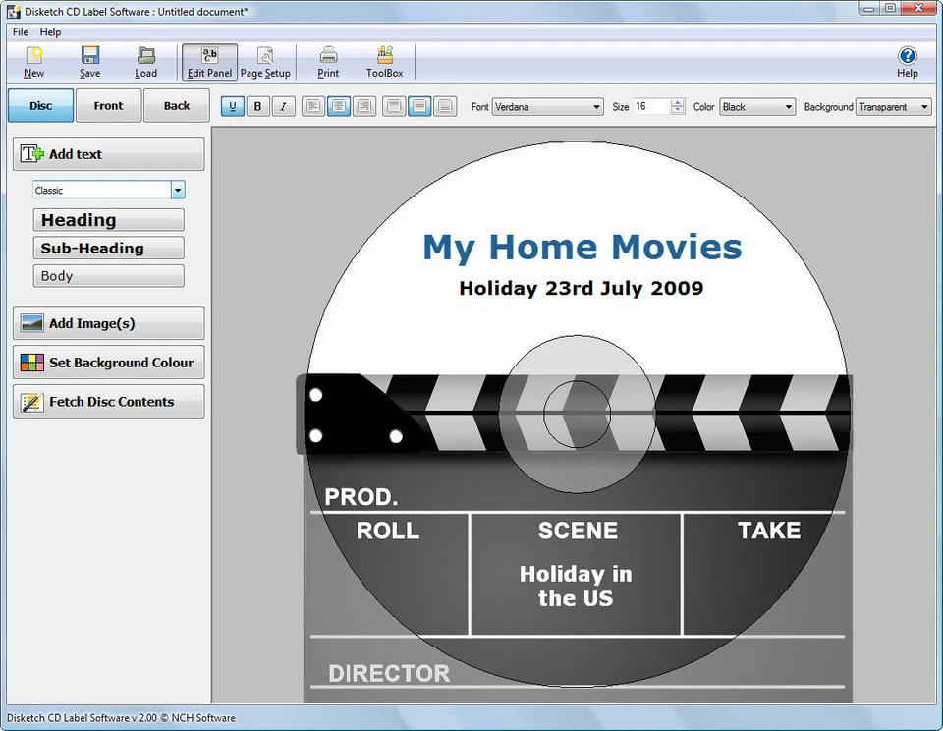943x731 pixels.
Task: Click the Add Image(s) button
Action: [108, 323]
